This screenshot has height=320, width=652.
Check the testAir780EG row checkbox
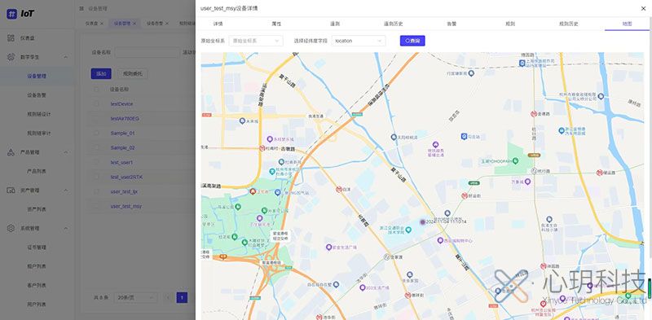(x=96, y=118)
